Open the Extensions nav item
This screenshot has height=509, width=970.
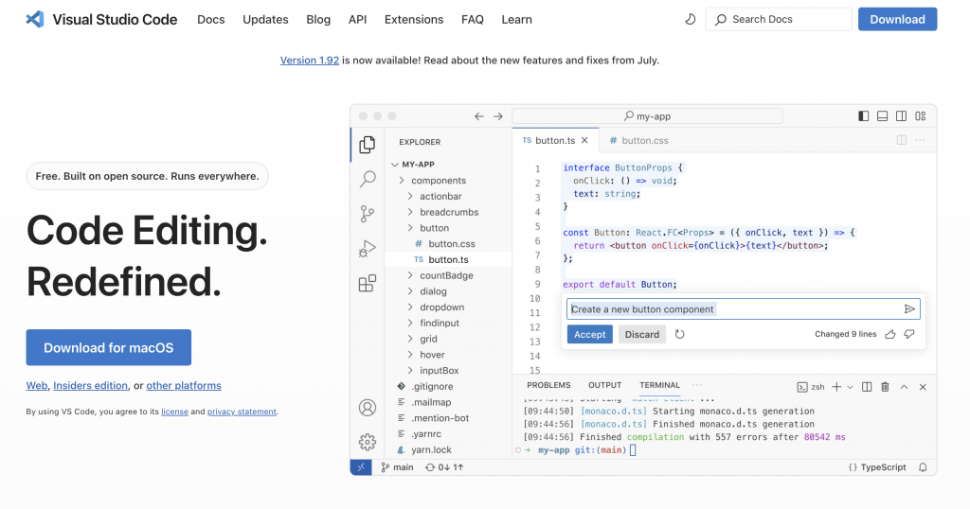(x=414, y=19)
